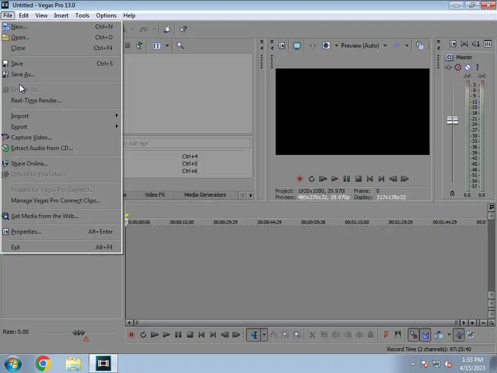This screenshot has height=373, width=497.
Task: Click the hand tutorial icon in main toolbar
Action: pyautogui.click(x=167, y=30)
